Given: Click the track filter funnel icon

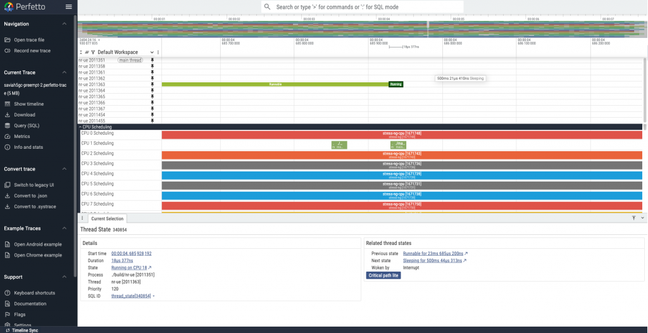Looking at the screenshot, I should 92,52.
